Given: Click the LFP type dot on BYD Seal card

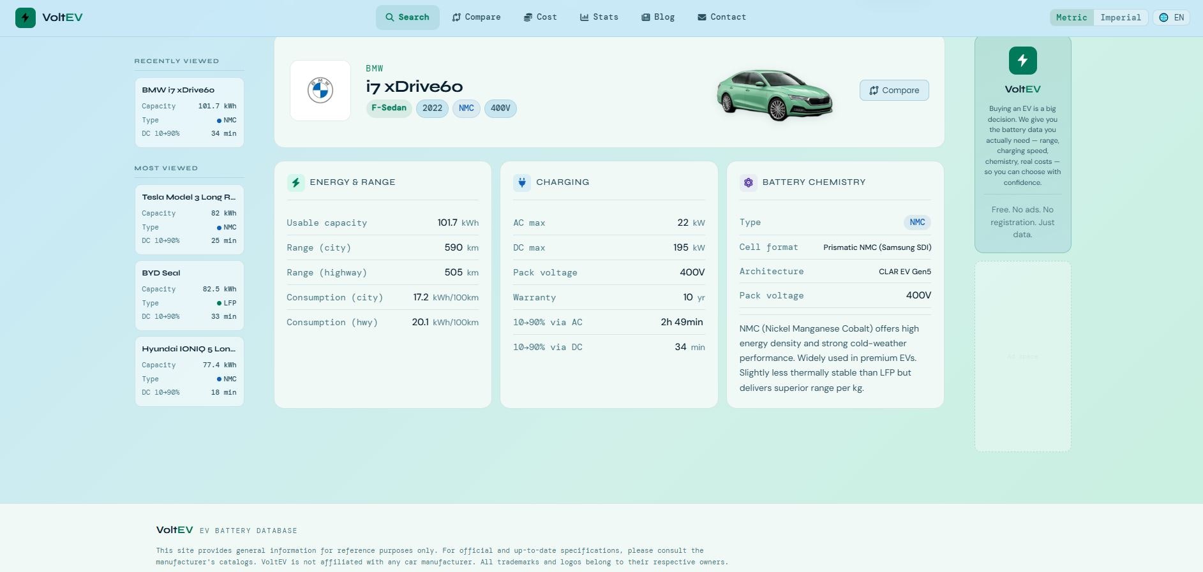Looking at the screenshot, I should [x=220, y=304].
